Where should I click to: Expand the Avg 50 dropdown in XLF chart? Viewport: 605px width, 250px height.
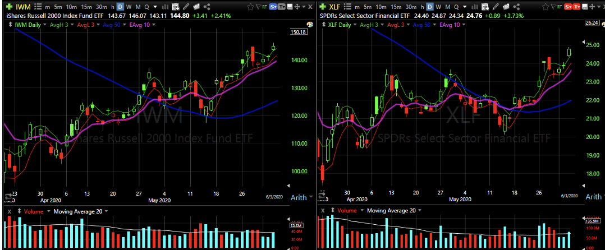434,25
